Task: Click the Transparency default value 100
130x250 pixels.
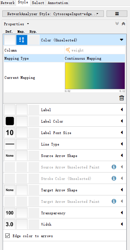Action: coord(10,213)
